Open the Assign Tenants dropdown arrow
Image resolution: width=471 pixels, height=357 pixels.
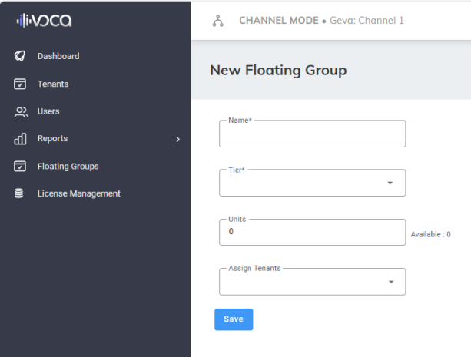pyautogui.click(x=390, y=282)
